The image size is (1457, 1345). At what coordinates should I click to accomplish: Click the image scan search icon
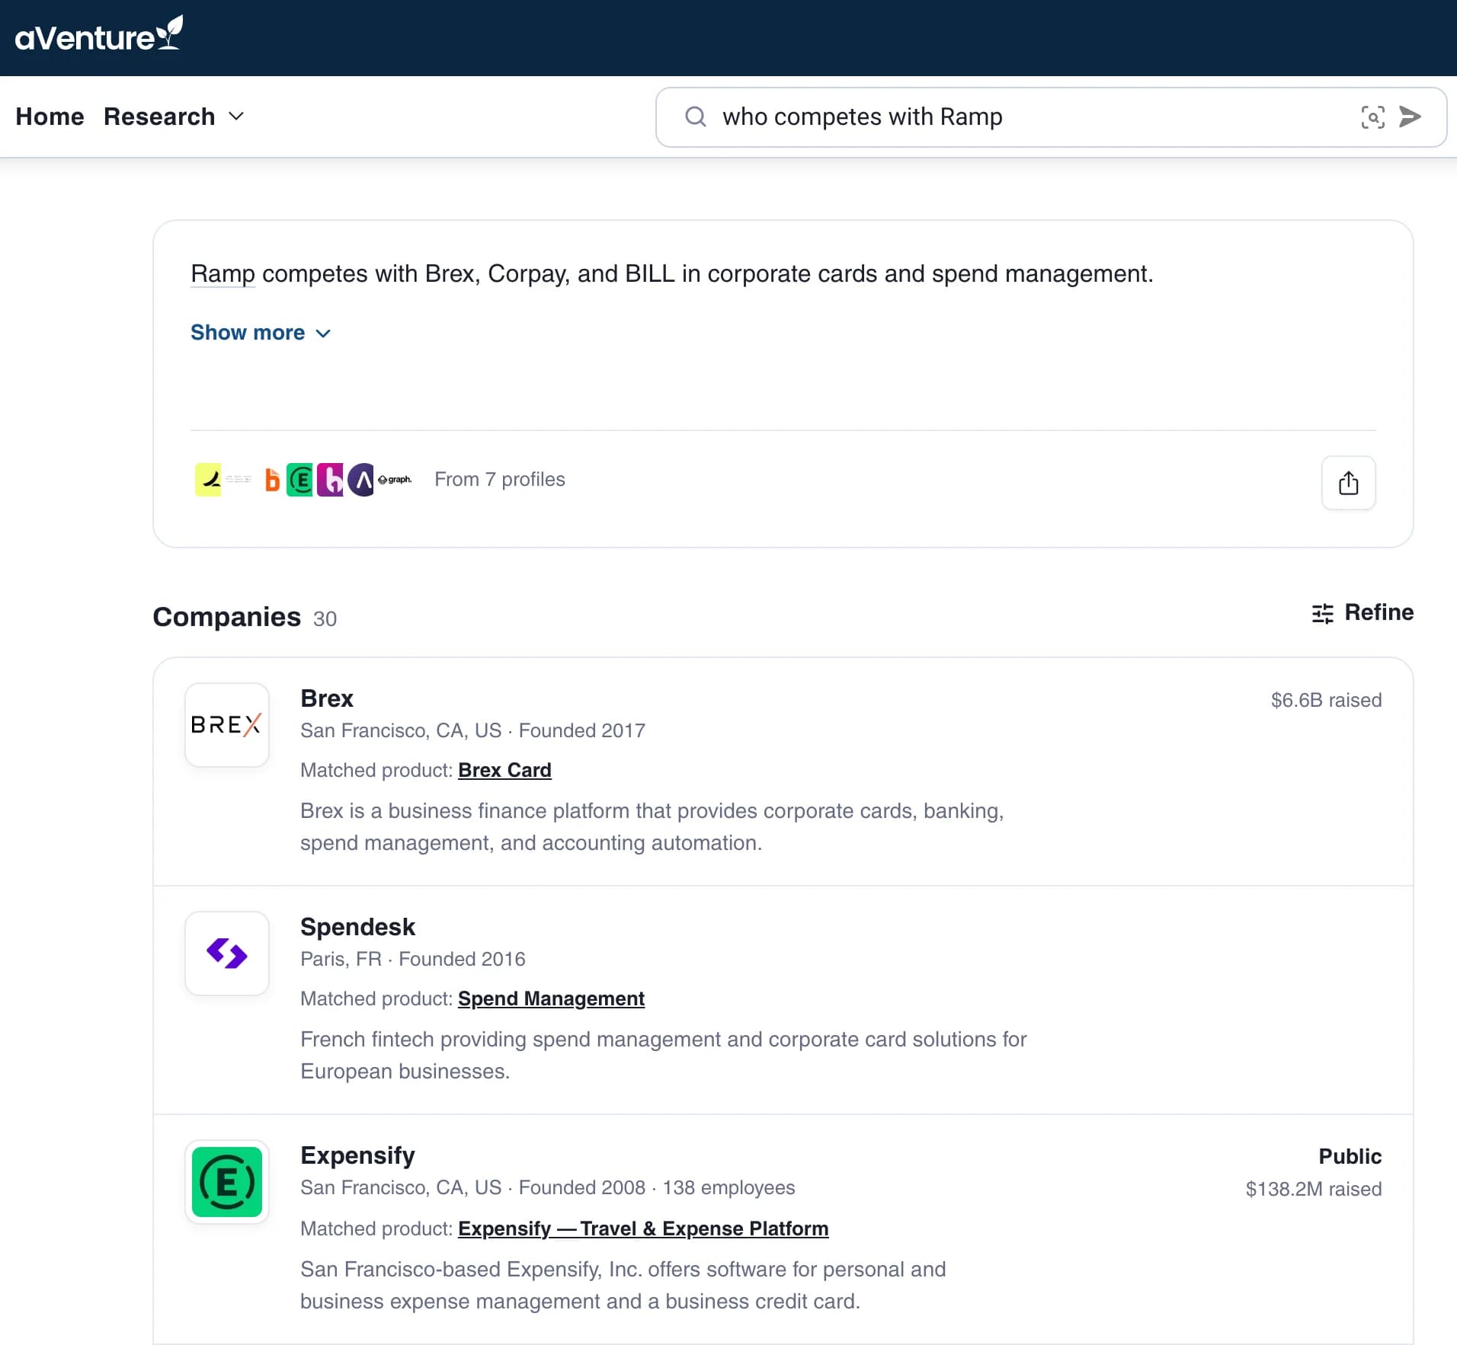coord(1372,117)
